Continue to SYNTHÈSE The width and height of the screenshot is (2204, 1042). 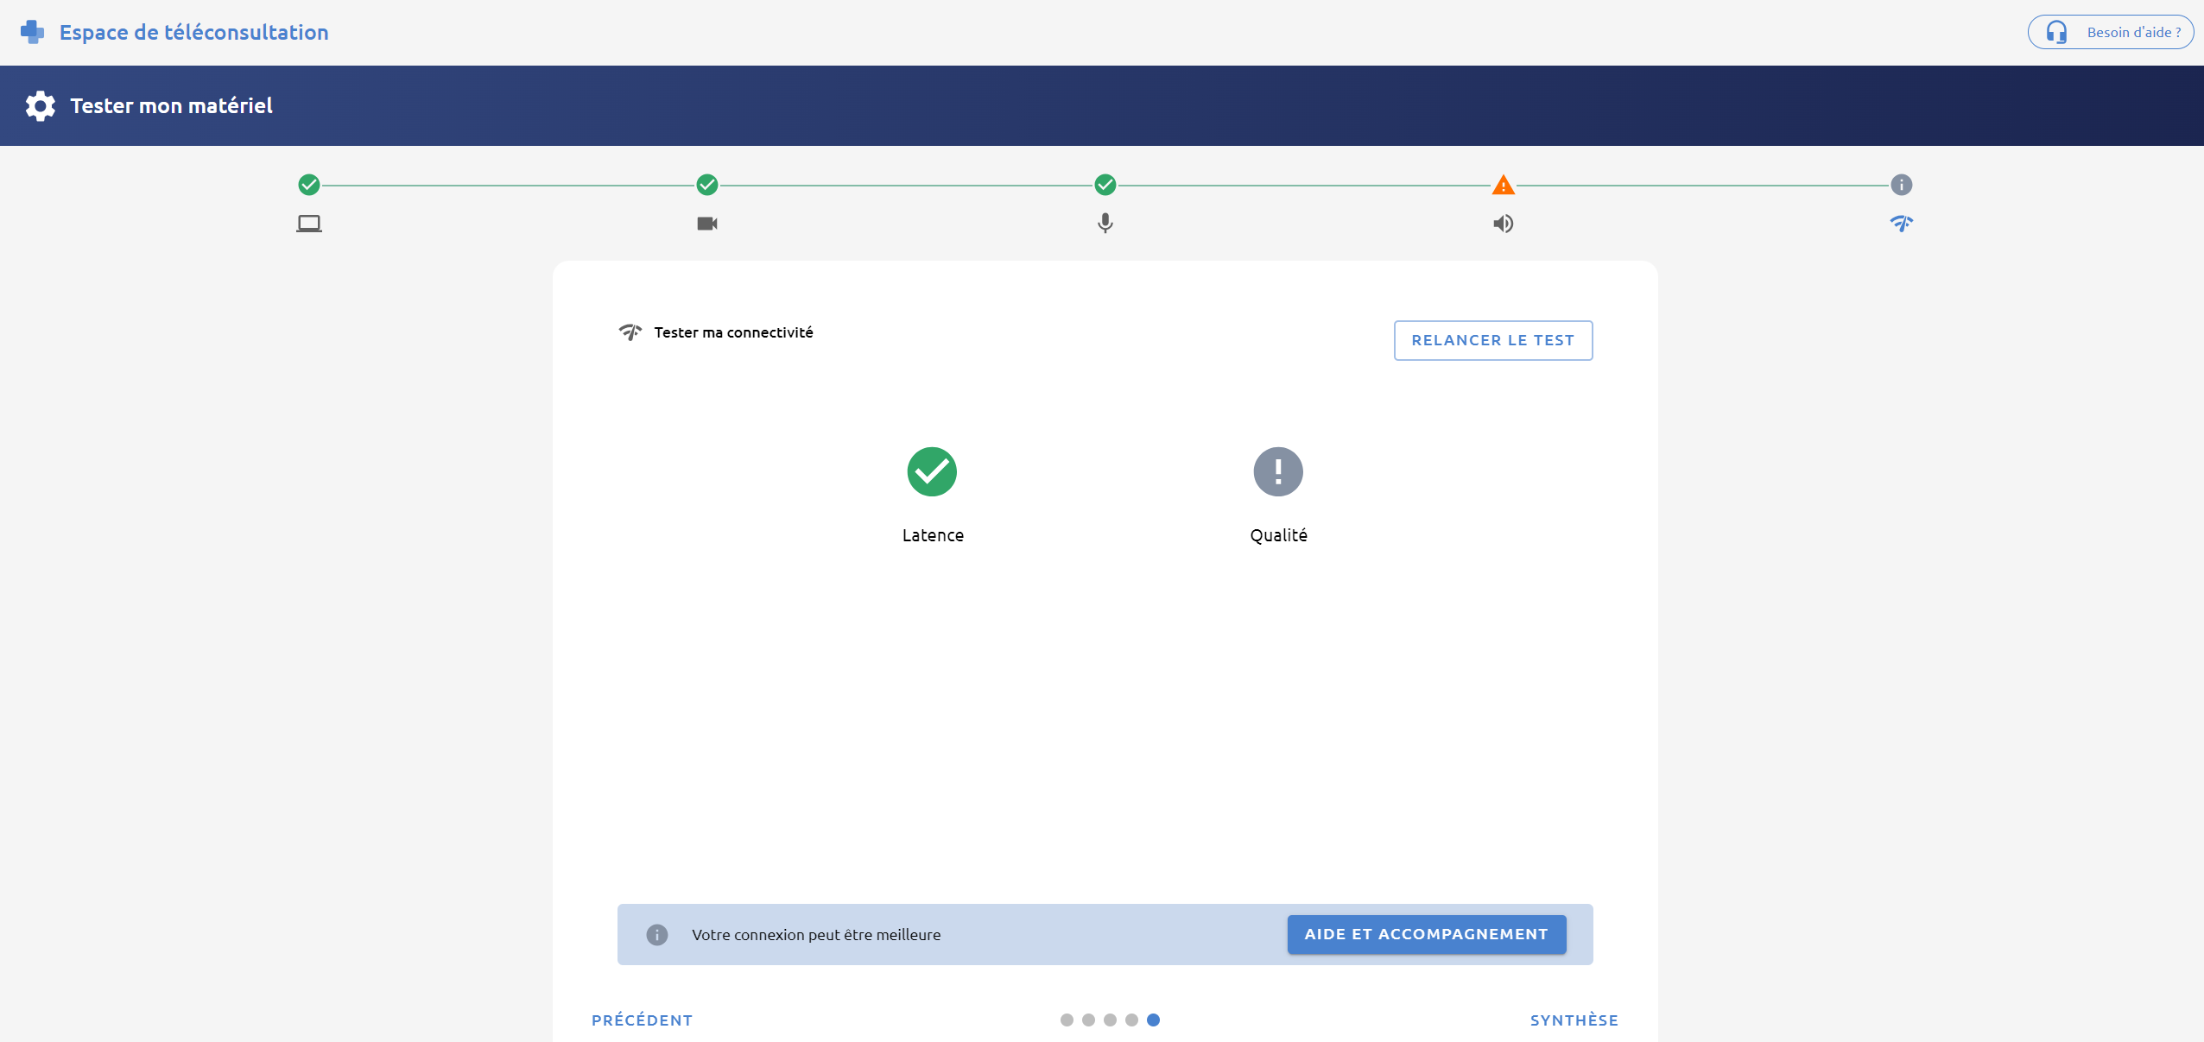(x=1574, y=1020)
